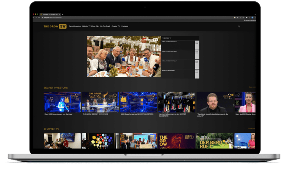Image resolution: width=288 pixels, height=172 pixels.
Task: Open DER BERG RUFT thumbnail
Action: 215,141
